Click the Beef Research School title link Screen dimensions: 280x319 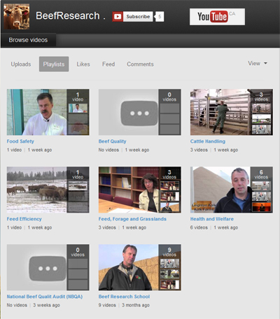[x=124, y=297]
